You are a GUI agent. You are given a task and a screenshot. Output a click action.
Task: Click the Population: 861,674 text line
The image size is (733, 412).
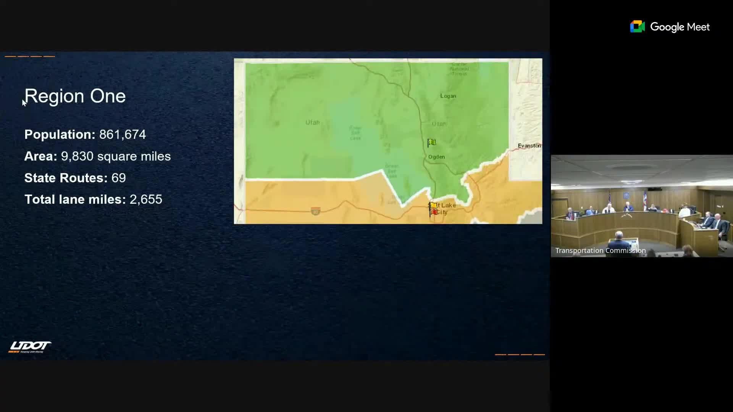(85, 135)
